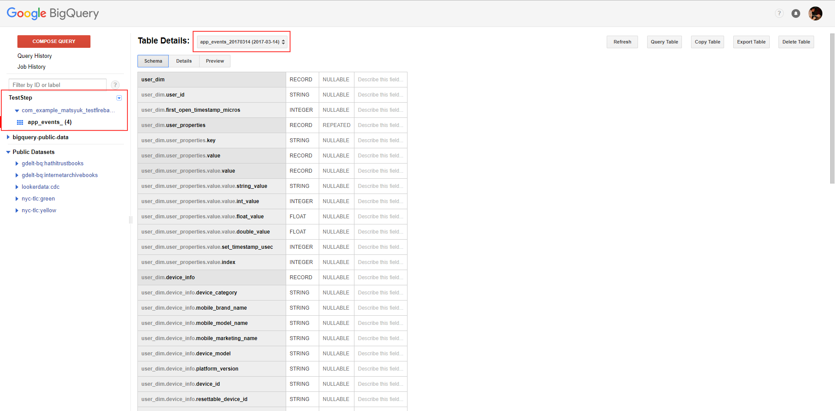The height and width of the screenshot is (411, 835).
Task: Click the REPEATED mode cell for user_properties
Action: [x=337, y=125]
